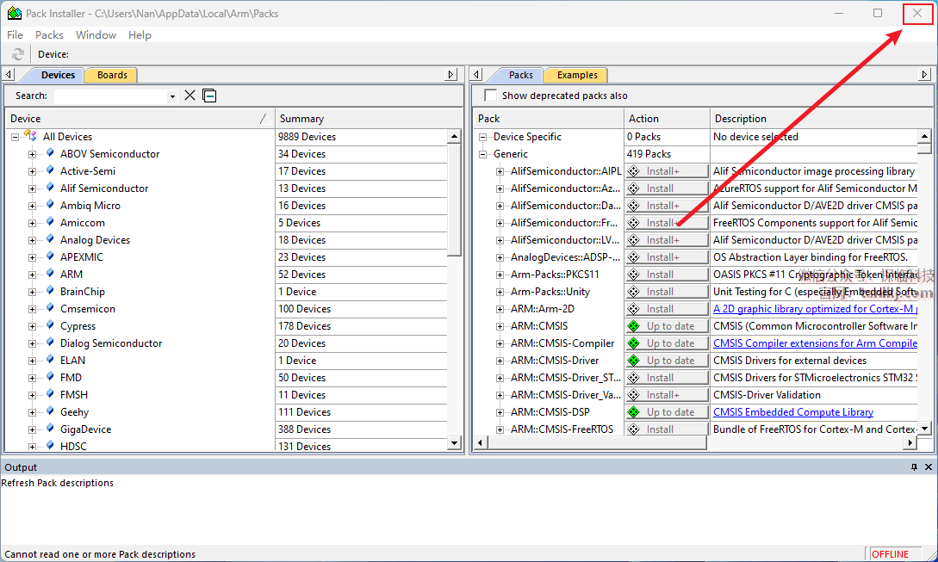Clear the device search with X icon
Viewport: 938px width, 562px height.
(190, 96)
